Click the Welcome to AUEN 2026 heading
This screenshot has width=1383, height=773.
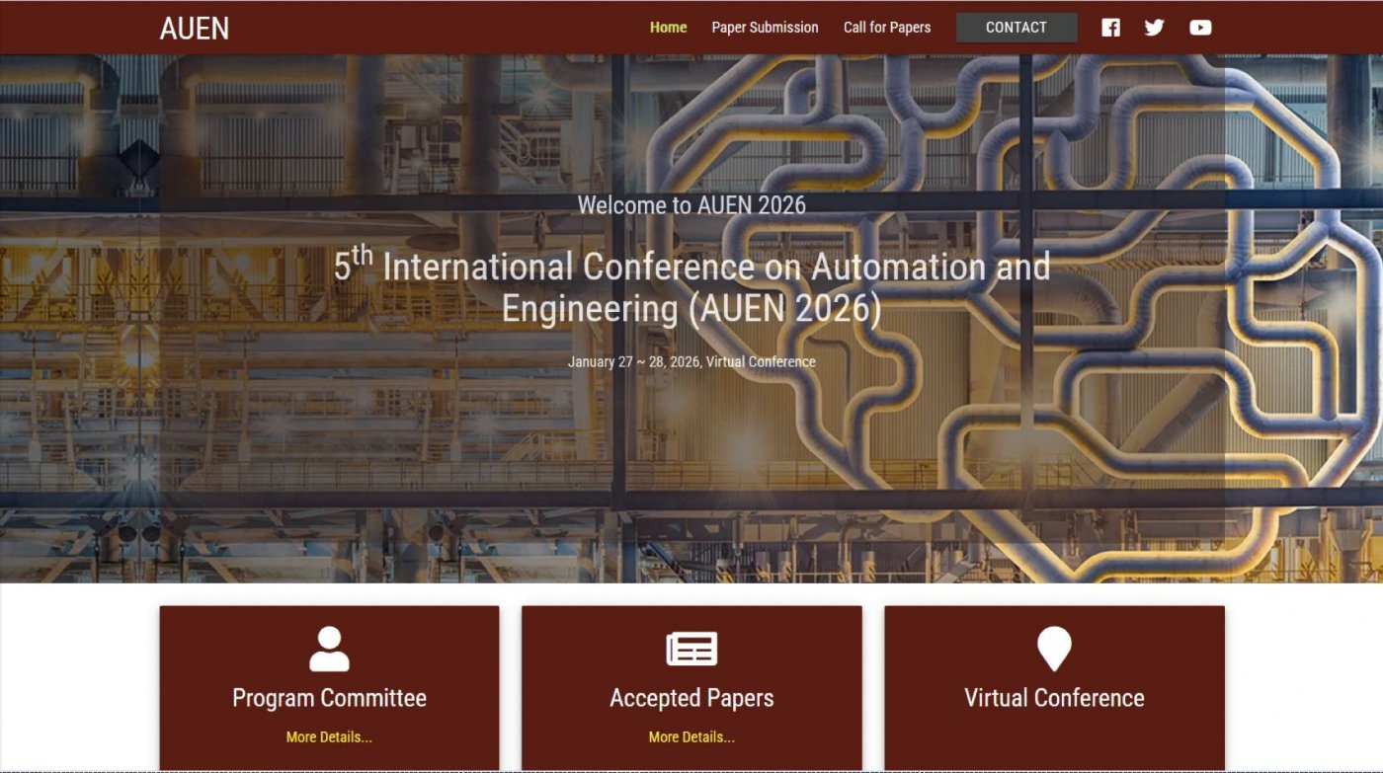tap(691, 205)
